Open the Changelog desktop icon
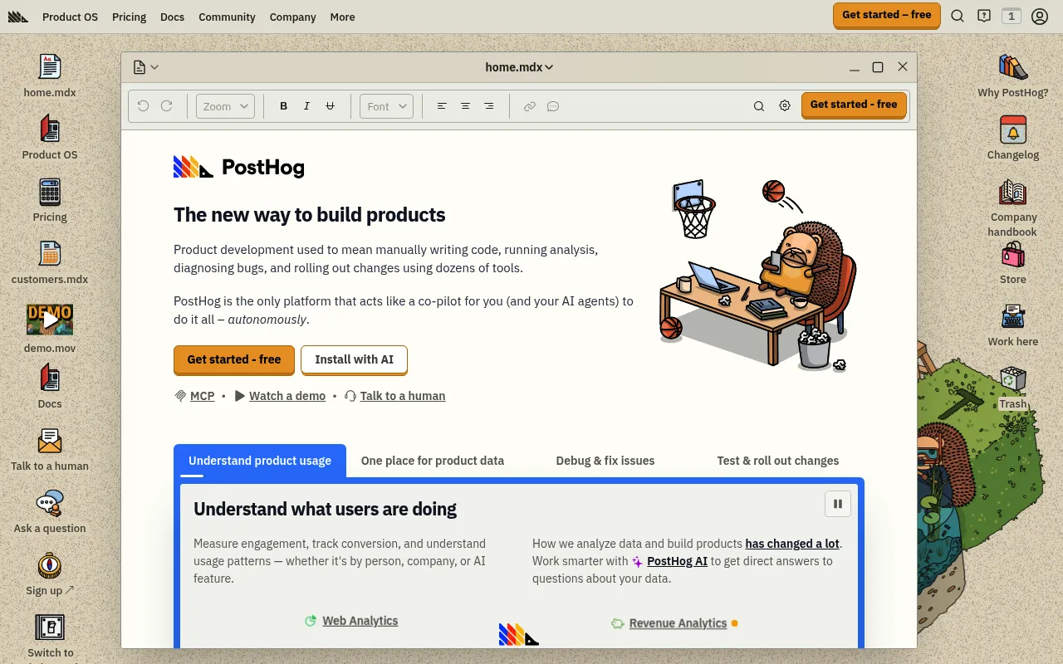The height and width of the screenshot is (664, 1063). [1013, 138]
